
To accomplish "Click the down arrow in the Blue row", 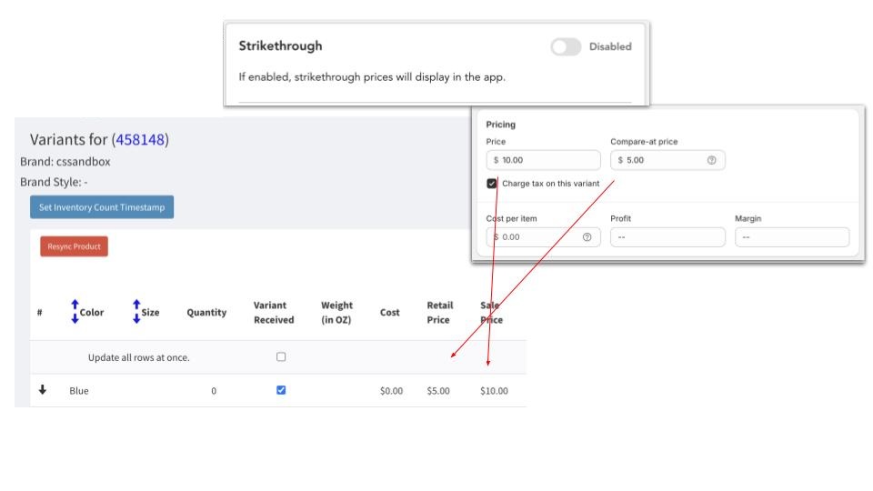I will (x=42, y=390).
